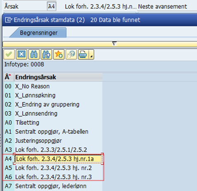Add to personal value list star icon
The height and width of the screenshot is (191, 197).
tap(59, 54)
